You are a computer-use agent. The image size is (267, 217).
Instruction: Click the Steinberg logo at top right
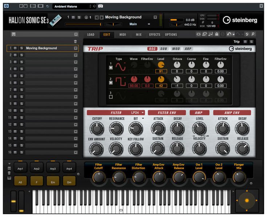tap(241, 20)
